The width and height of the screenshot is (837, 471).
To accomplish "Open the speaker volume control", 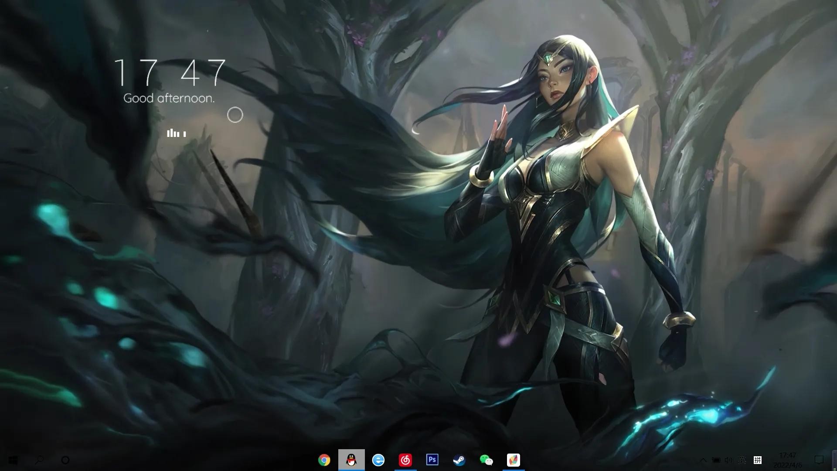I will tap(728, 460).
